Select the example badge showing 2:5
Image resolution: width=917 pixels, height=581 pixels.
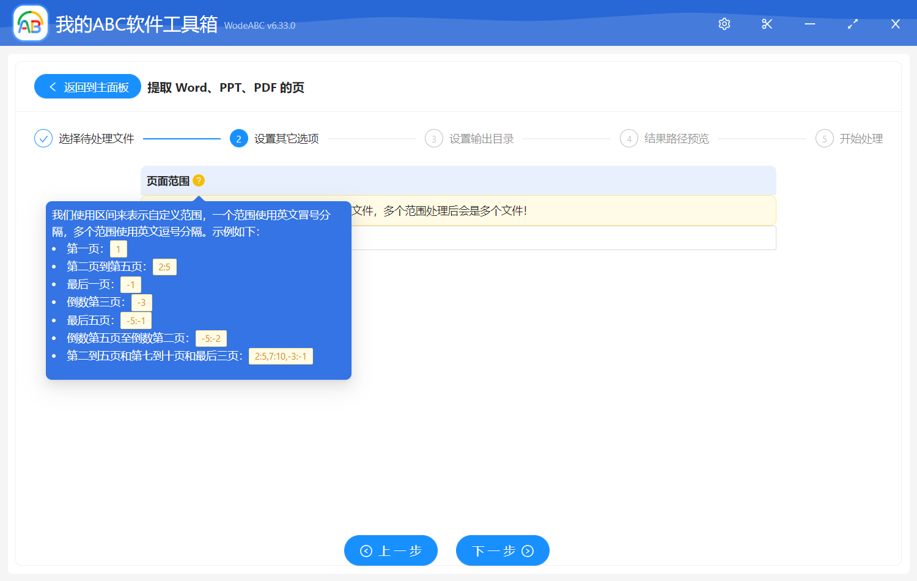pyautogui.click(x=164, y=267)
